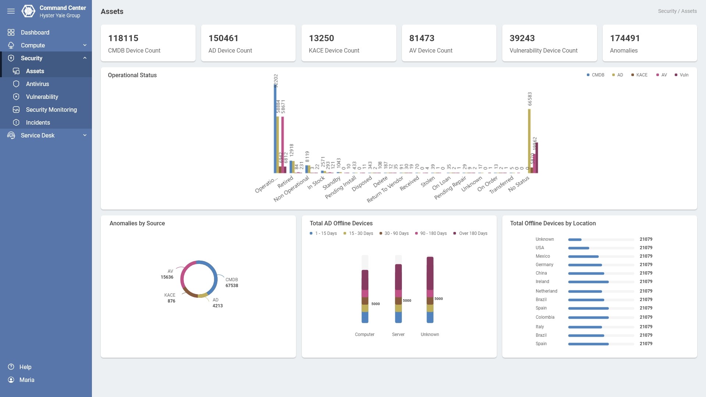Click the Antivirus shield icon
Screen dimensions: 706x397
pos(16,84)
